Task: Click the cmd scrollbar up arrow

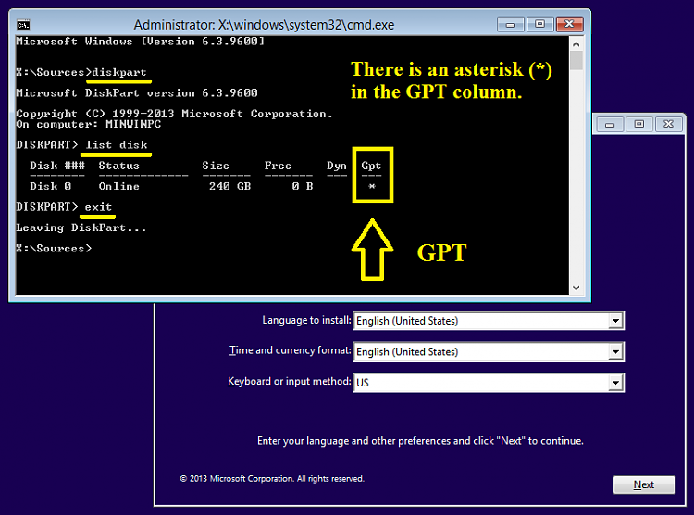Action: point(576,43)
